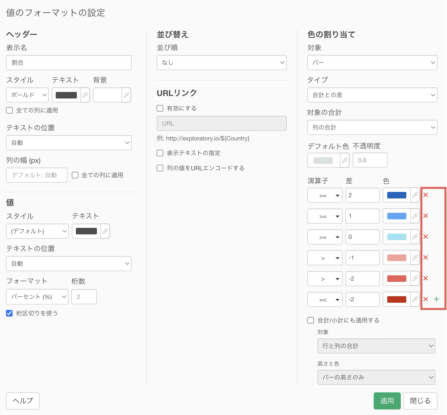
Task: Open eyedropper for default bar color
Action: pos(345,160)
